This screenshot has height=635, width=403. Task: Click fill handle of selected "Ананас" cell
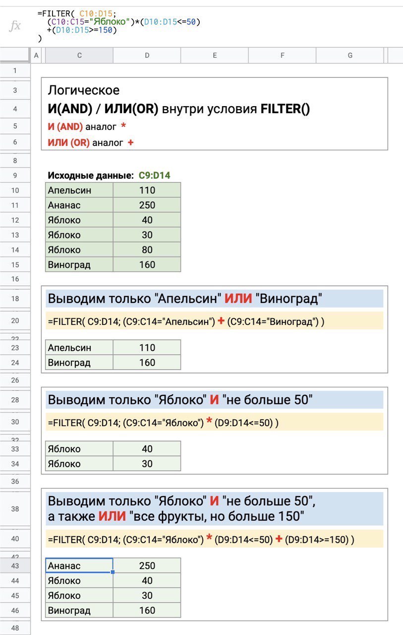click(x=113, y=572)
